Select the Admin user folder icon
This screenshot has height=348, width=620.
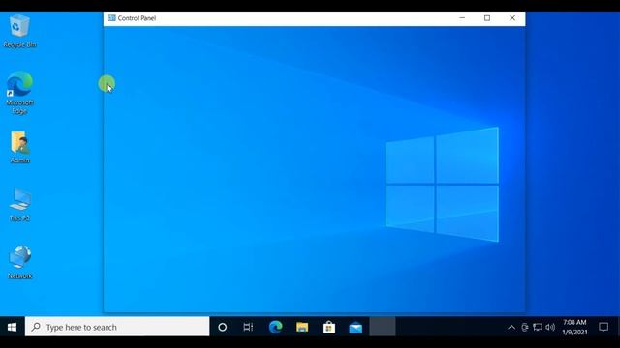(x=19, y=147)
